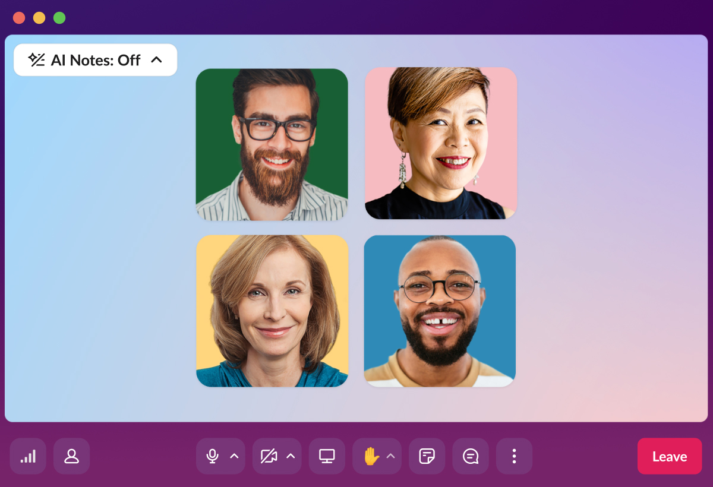Image resolution: width=713 pixels, height=487 pixels.
Task: Turn on the camera
Action: tap(269, 456)
